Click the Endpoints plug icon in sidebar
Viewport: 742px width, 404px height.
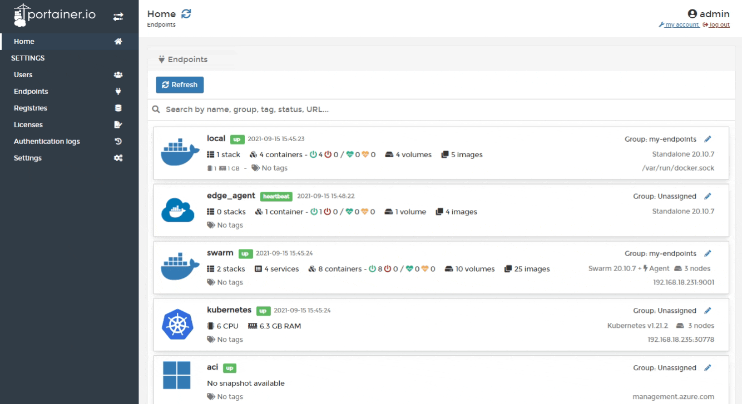tap(118, 92)
